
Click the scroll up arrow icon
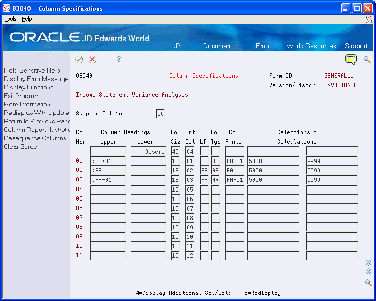368,263
